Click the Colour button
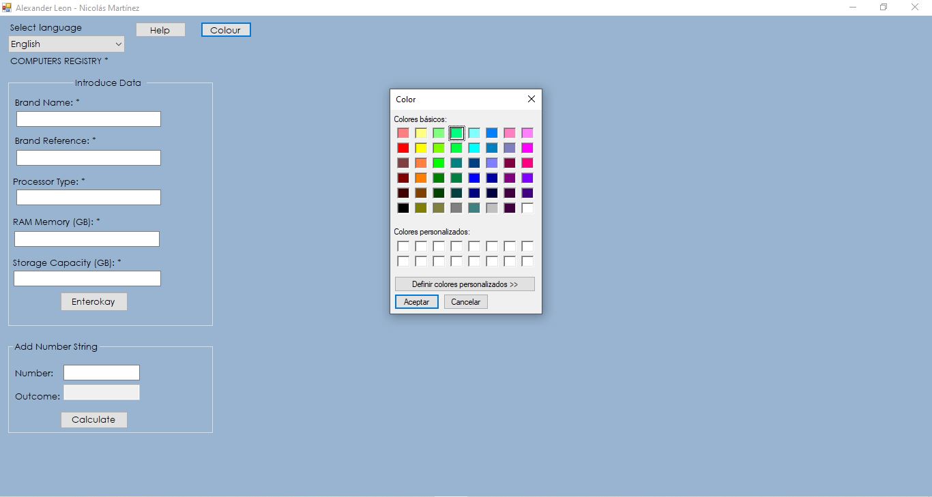 226,30
